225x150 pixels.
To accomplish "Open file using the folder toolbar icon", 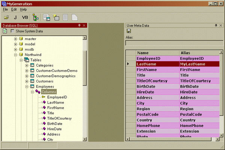I will [x=6, y=18].
